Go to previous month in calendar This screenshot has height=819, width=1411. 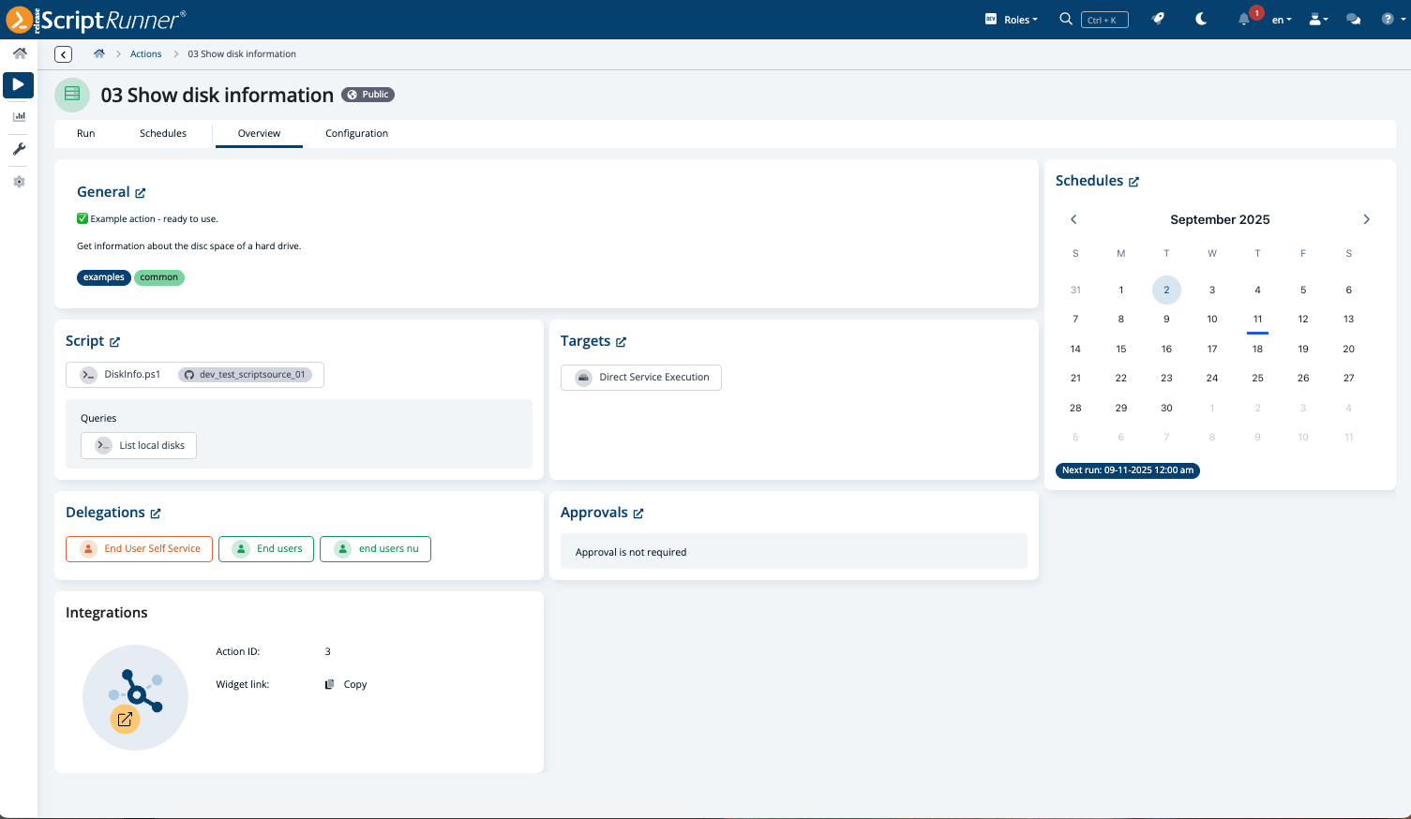[x=1073, y=219]
